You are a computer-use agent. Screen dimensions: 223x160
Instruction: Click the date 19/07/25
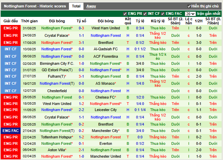(x=29, y=83)
